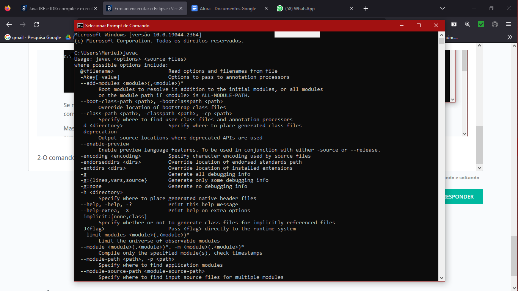Click the shield magnifier extension icon
The width and height of the screenshot is (518, 291).
point(468,24)
